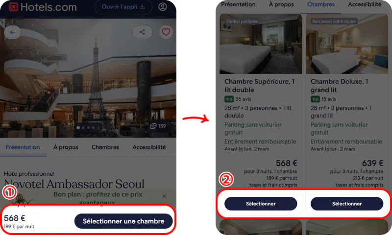The height and width of the screenshot is (235, 392).
Task: Select the Chambres tab on left screen
Action: (105, 147)
